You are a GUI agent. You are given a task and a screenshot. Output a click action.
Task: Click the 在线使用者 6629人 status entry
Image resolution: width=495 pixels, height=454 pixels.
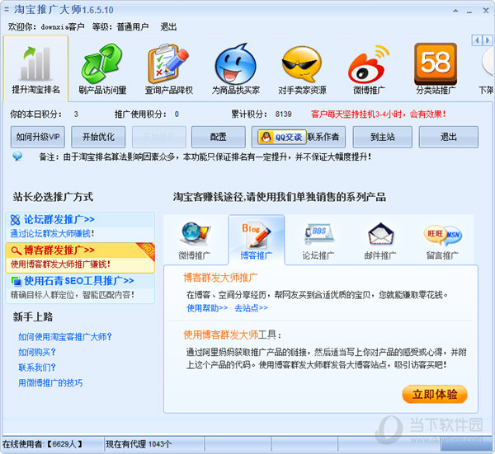point(42,444)
